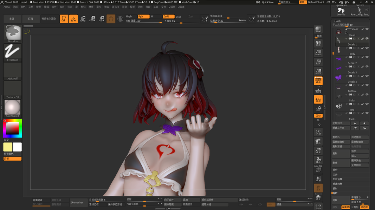Click the Zoom3D magnifier icon

[318, 151]
